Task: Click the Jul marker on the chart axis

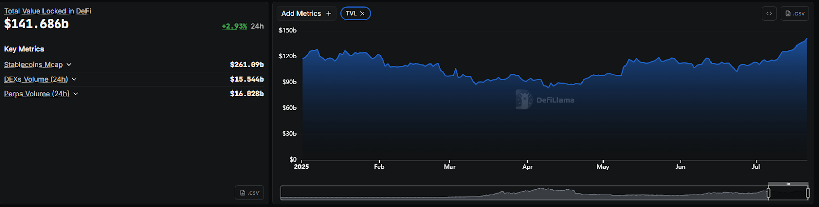Action: (756, 166)
